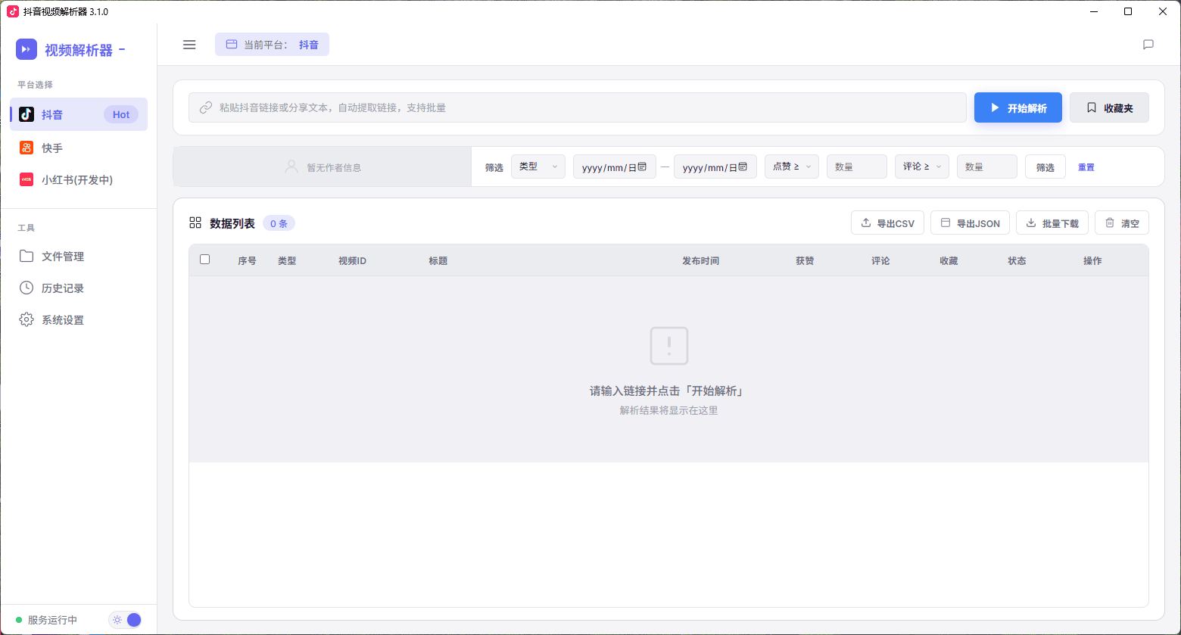
Task: Click the empty-state exclamation icon
Action: [x=669, y=346]
